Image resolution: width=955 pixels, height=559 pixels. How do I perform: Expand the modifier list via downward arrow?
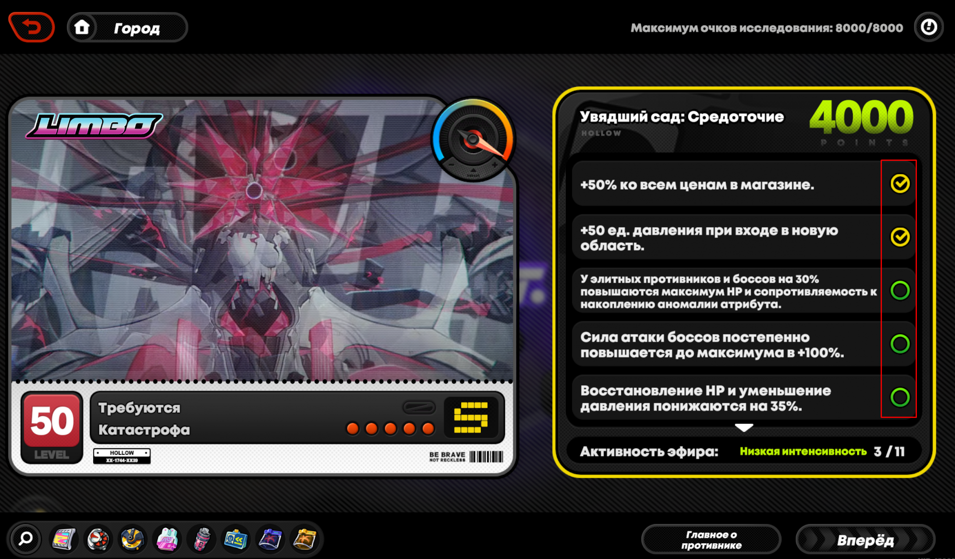[x=743, y=427]
